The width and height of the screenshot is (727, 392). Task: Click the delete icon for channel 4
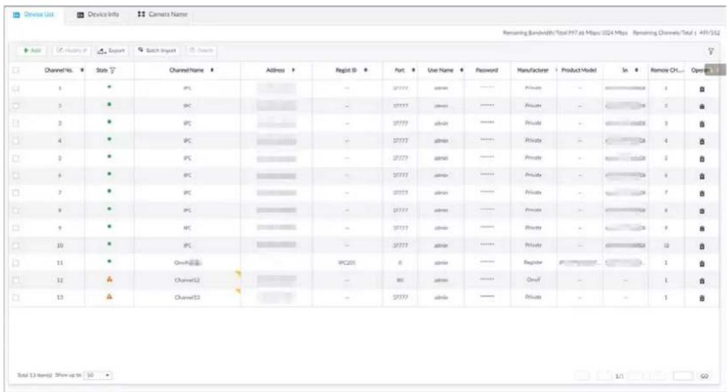point(702,141)
